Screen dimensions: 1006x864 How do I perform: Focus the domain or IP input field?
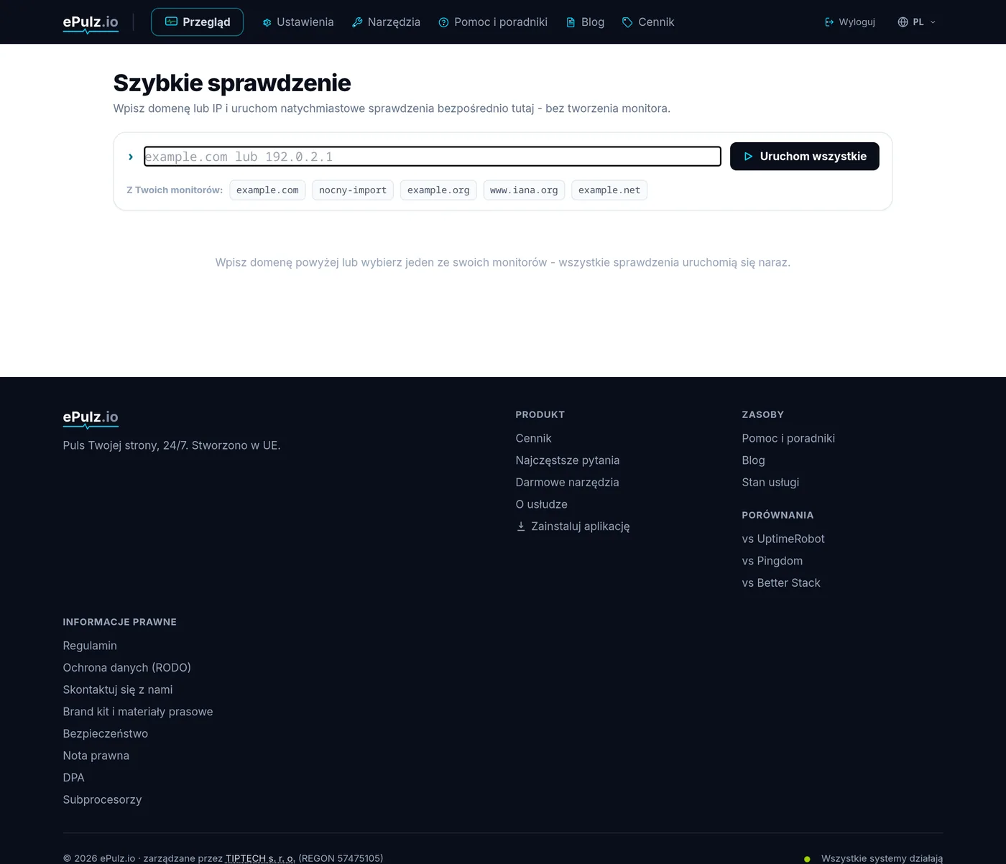(x=433, y=157)
